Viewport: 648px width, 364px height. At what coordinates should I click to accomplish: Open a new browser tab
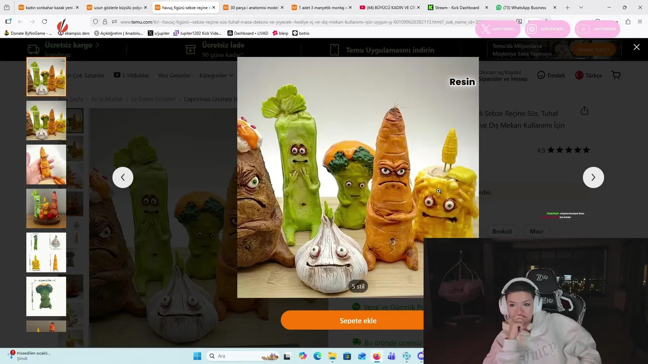567,8
